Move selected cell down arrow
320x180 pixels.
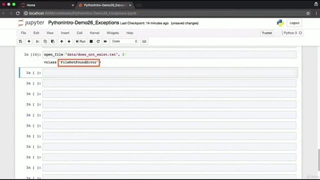click(x=69, y=41)
